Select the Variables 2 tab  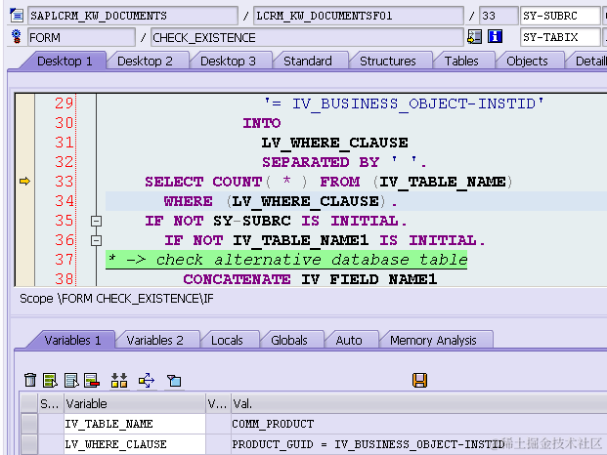(154, 340)
